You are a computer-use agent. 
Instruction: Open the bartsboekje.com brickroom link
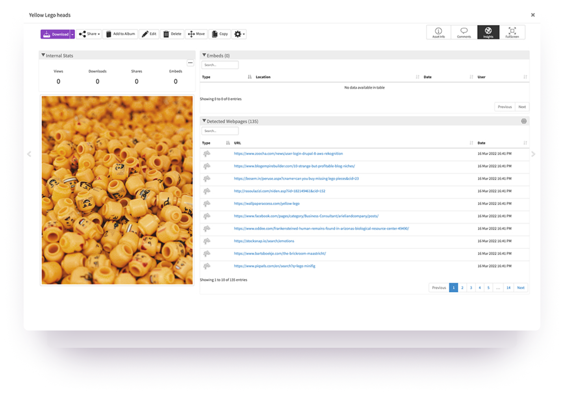tap(280, 254)
